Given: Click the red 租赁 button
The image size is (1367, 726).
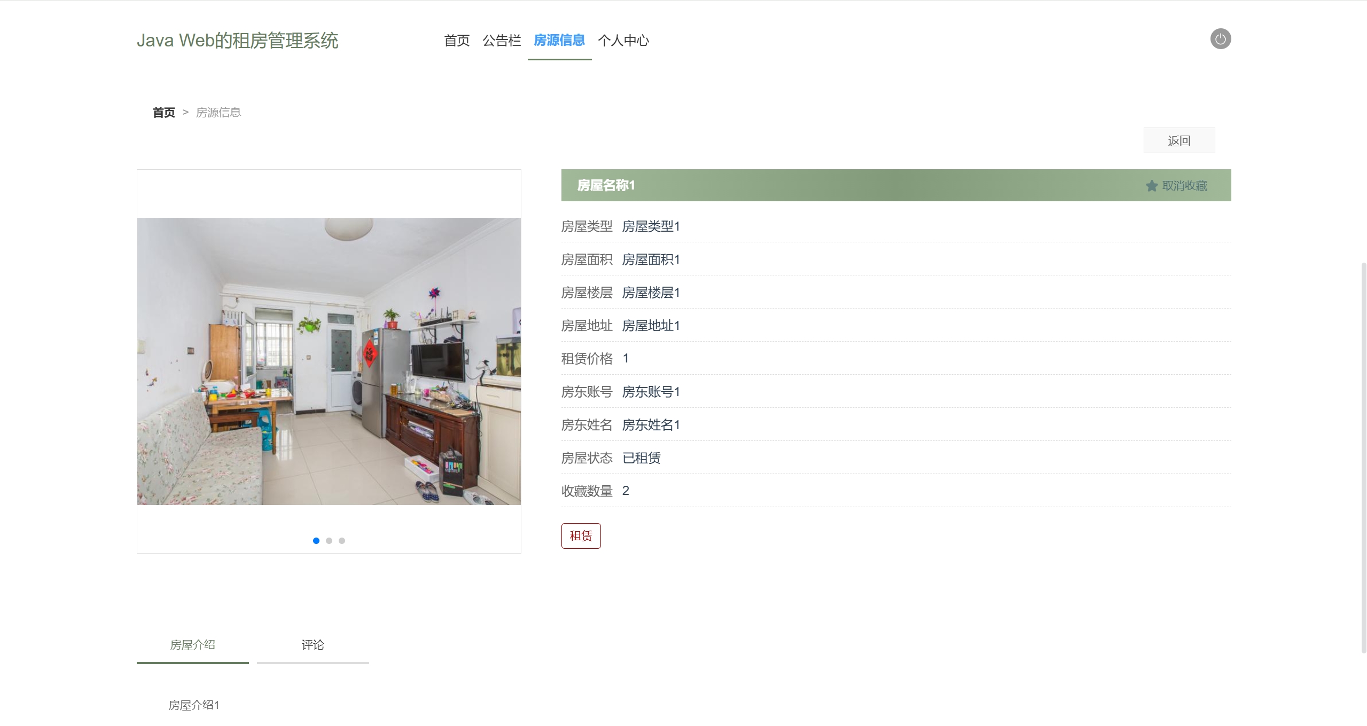Looking at the screenshot, I should click(x=581, y=536).
